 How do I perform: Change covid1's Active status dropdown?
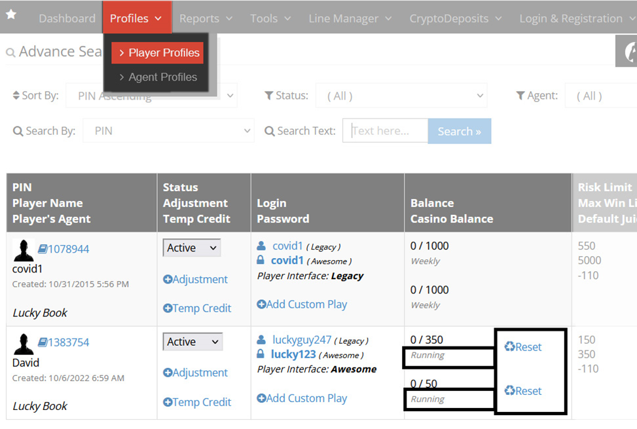(191, 248)
